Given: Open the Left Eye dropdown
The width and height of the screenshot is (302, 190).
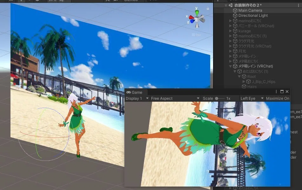Looking at the screenshot, I should (252, 98).
